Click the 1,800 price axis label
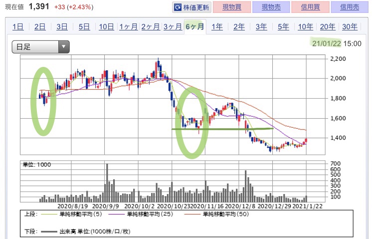The width and height of the screenshot is (372, 239). click(x=338, y=98)
